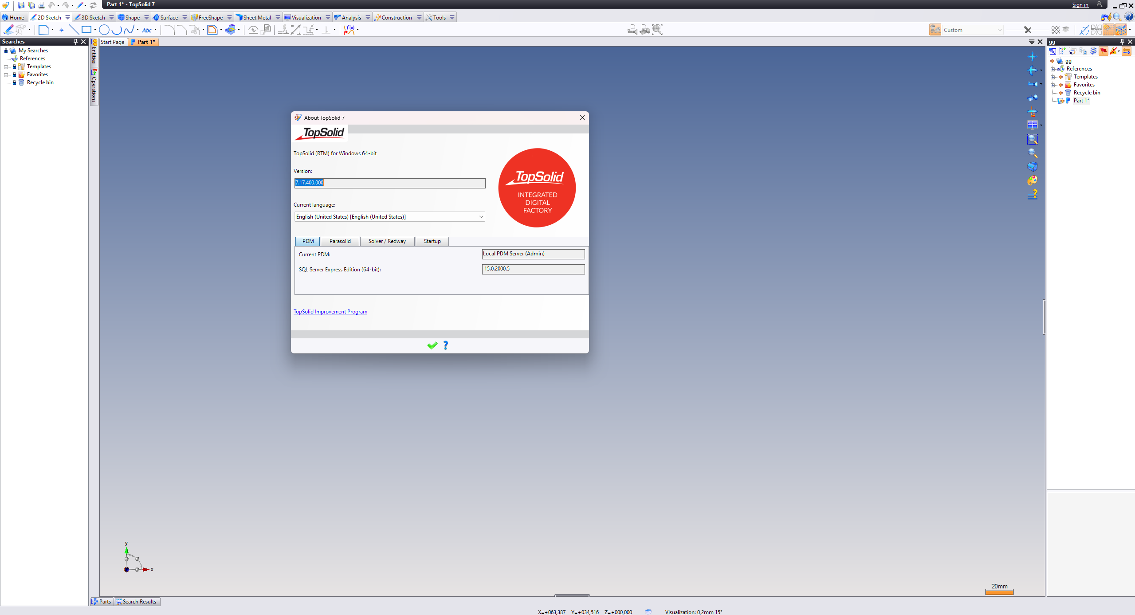
Task: Pin the Searches panel
Action: pos(75,42)
